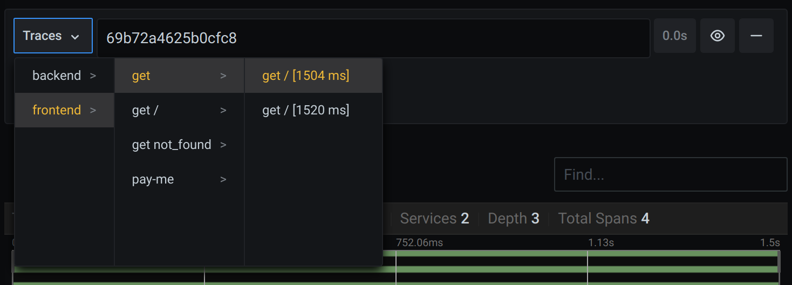The image size is (792, 285).
Task: Open the pay-me operation submenu
Action: tap(179, 179)
